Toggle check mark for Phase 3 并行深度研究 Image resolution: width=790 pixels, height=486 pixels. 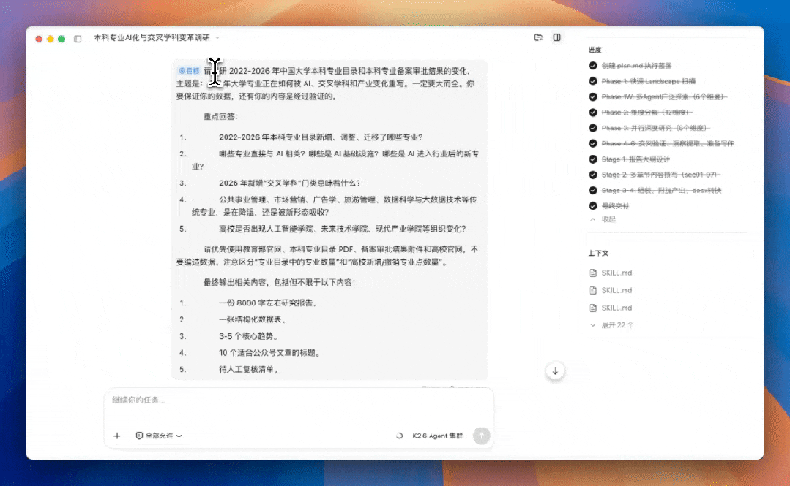593,128
